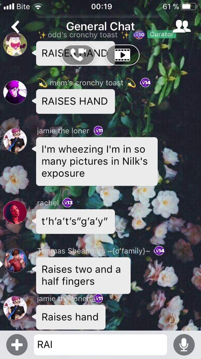Viewport: 201px width, 359px height.
Task: Open Thomas Sheanders' profile avatar
Action: [x=15, y=260]
